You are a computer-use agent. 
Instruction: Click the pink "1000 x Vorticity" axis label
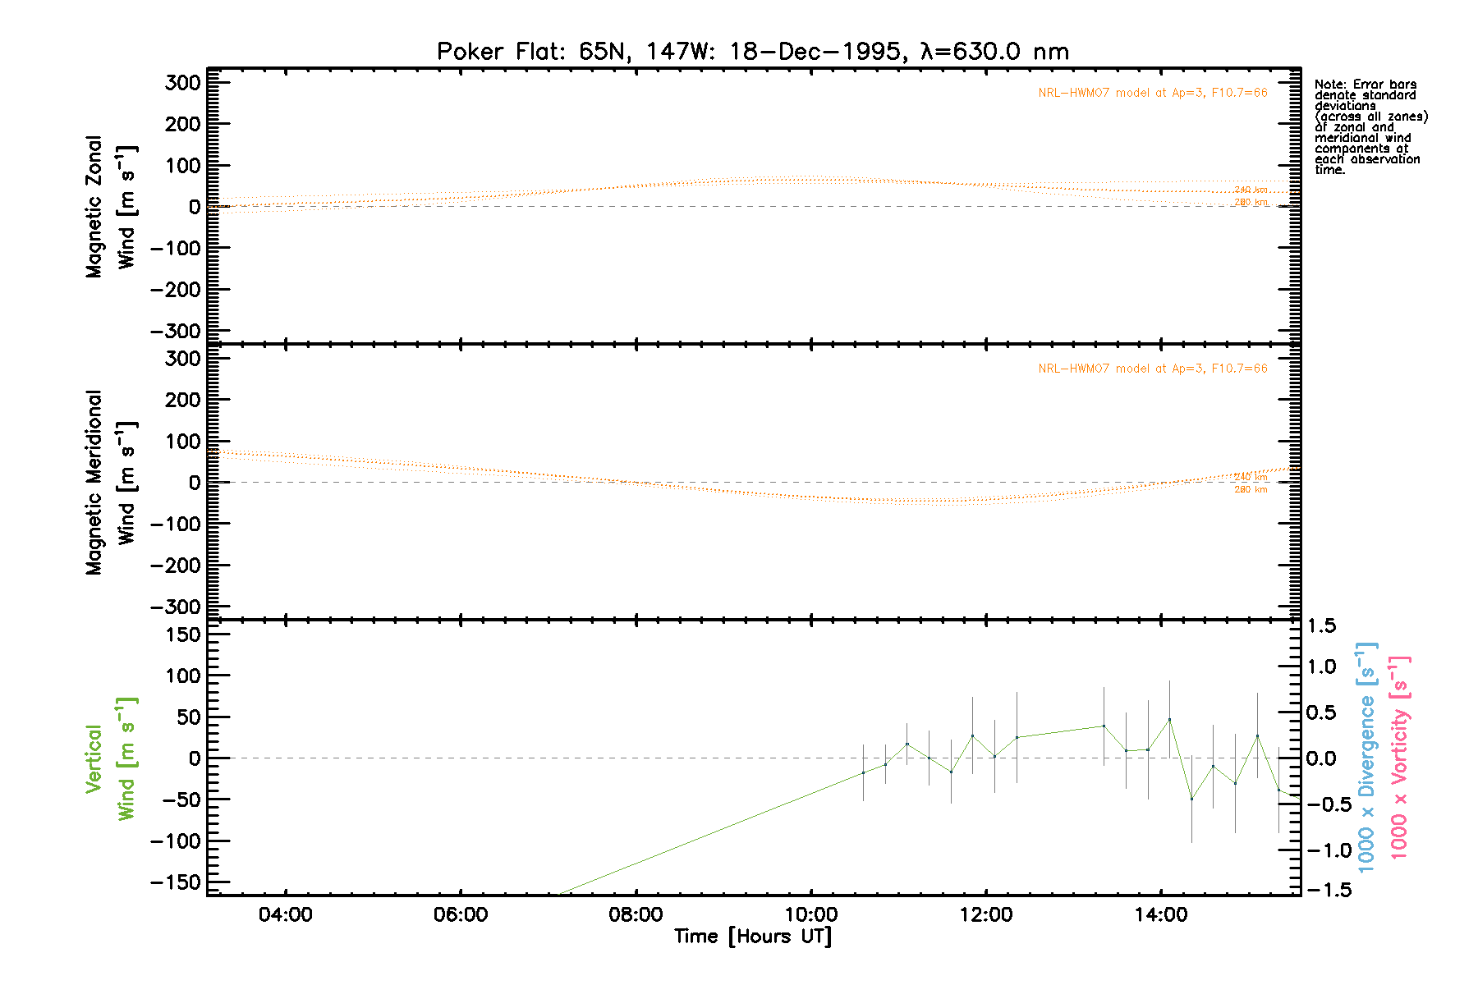pos(1399,757)
